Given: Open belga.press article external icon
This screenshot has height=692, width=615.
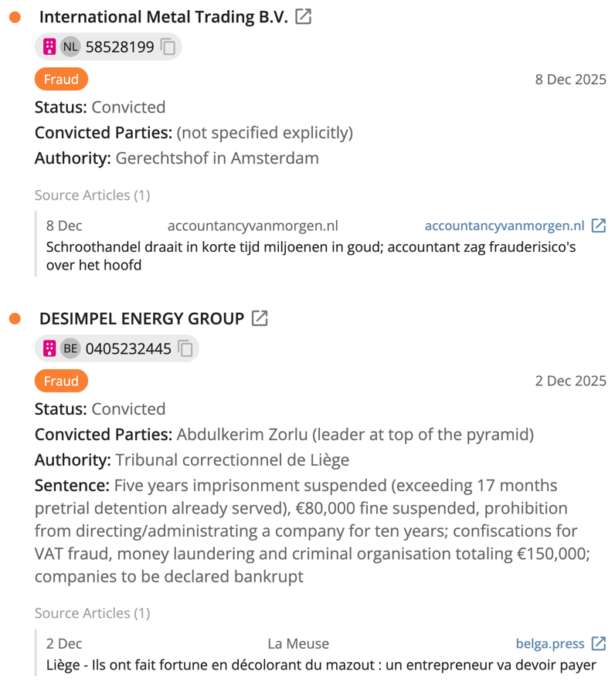Looking at the screenshot, I should click(599, 643).
